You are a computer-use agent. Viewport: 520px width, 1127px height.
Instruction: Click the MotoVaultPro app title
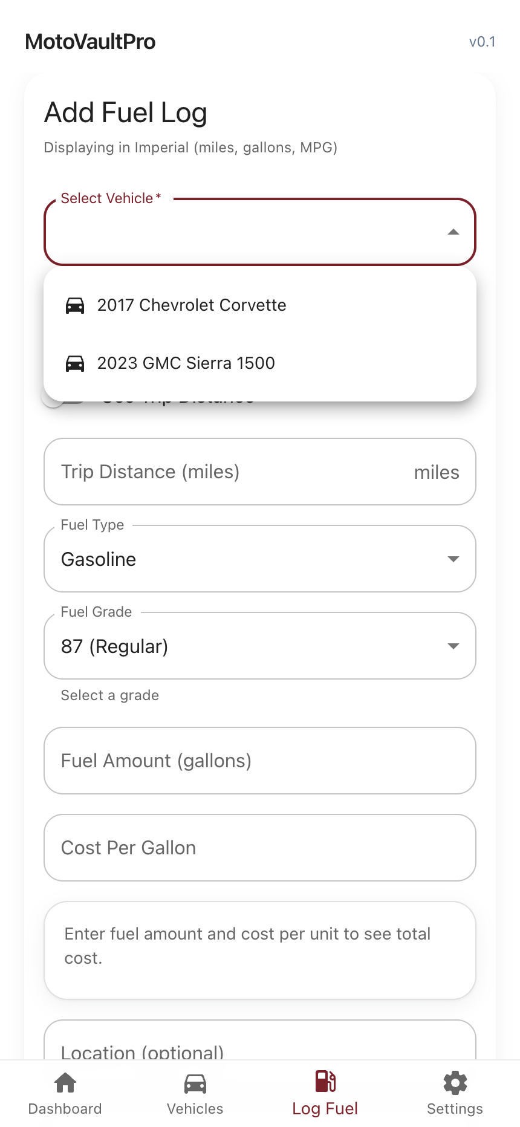(91, 42)
